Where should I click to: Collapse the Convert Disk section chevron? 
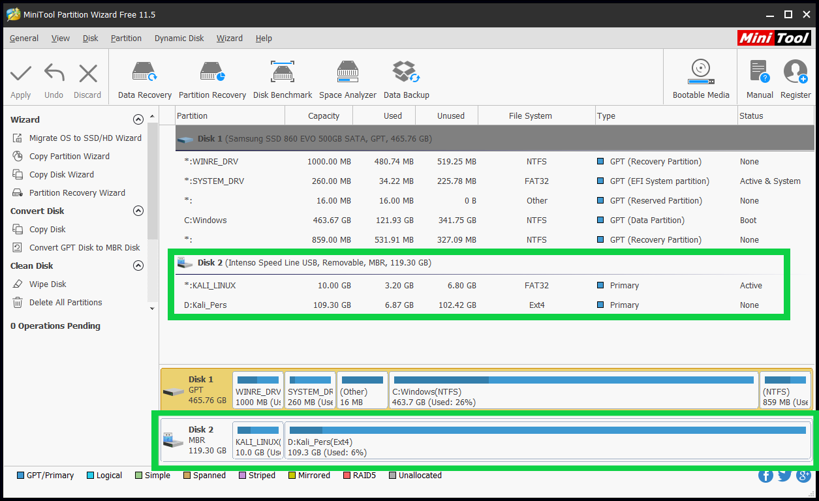point(138,211)
